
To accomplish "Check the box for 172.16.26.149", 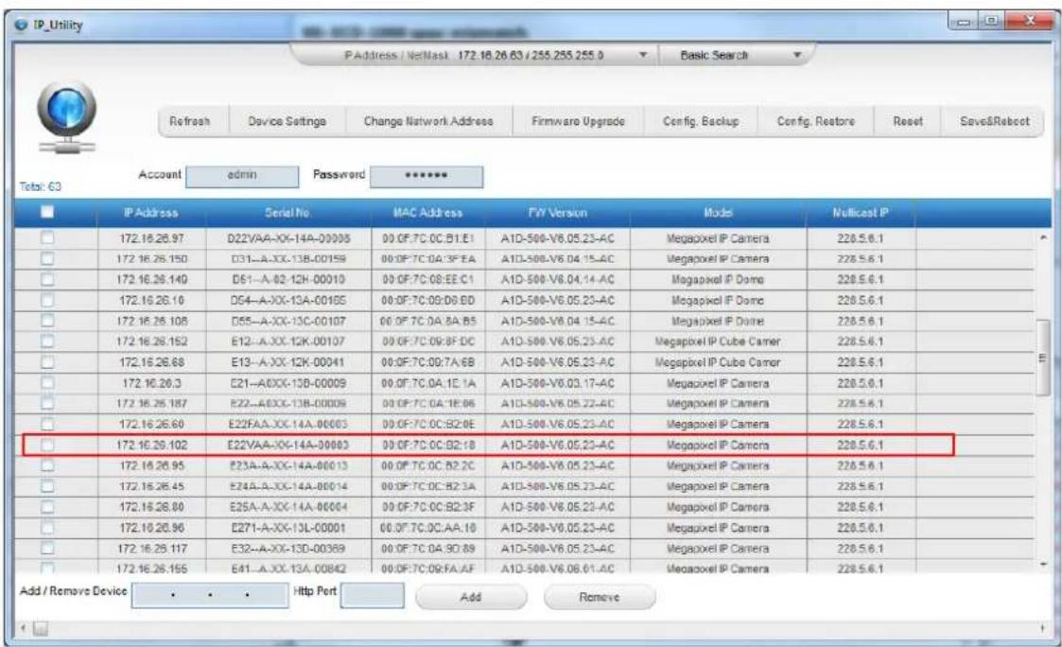I will pyautogui.click(x=47, y=279).
